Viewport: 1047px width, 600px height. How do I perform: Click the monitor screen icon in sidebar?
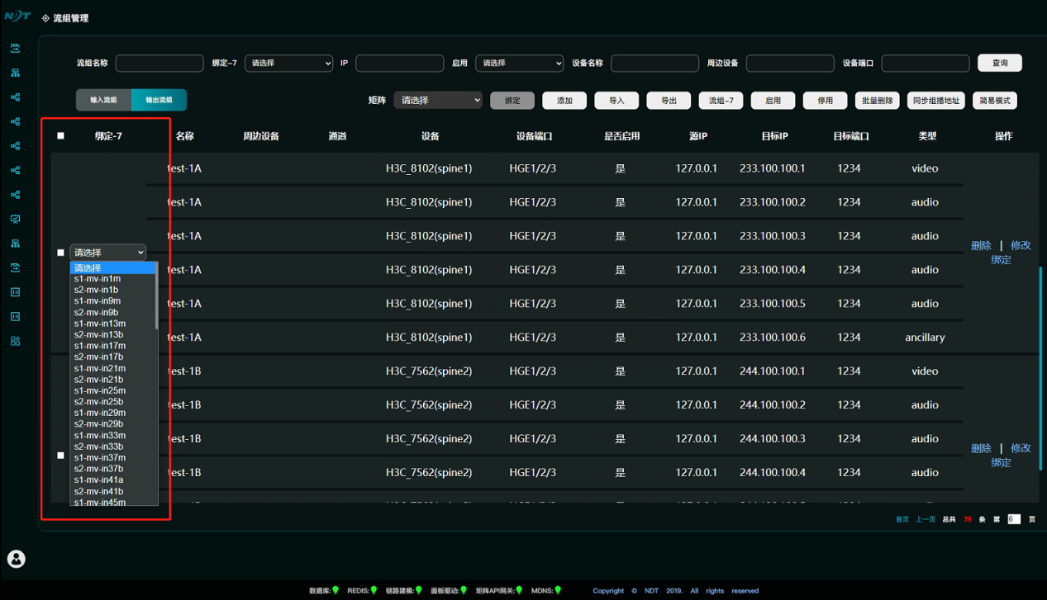pyautogui.click(x=16, y=220)
